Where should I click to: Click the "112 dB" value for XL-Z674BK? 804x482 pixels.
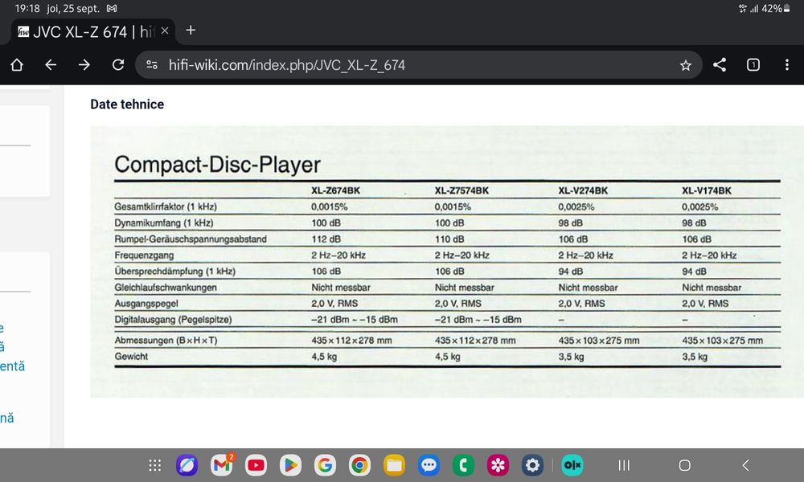point(326,239)
